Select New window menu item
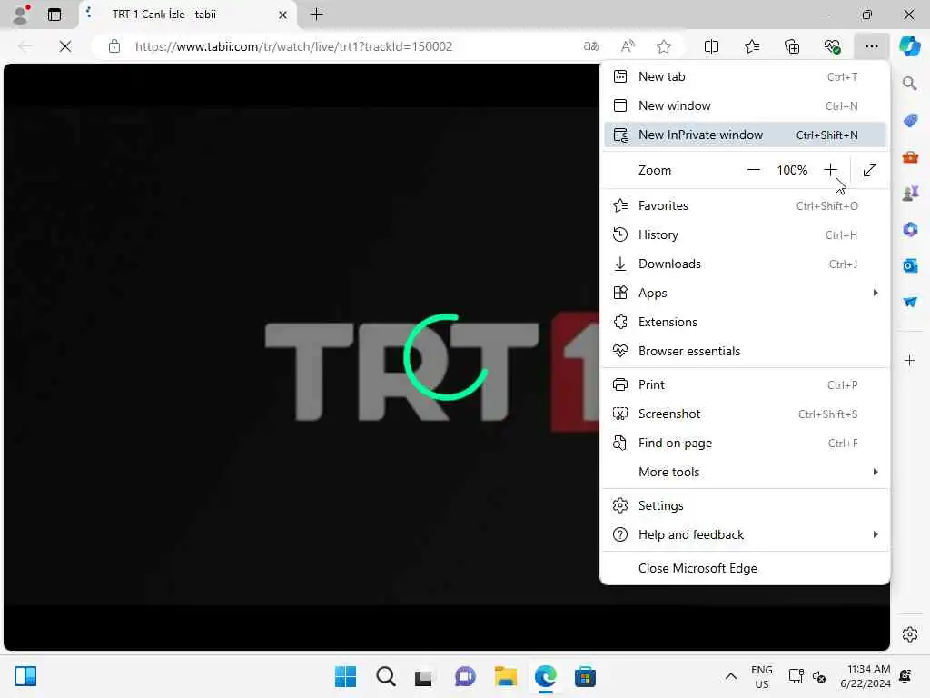The image size is (930, 698). [745, 105]
